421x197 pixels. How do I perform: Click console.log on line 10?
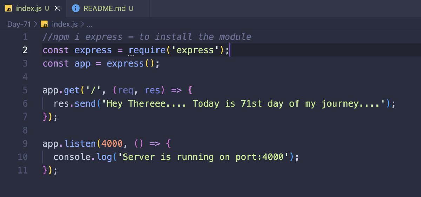click(x=82, y=157)
